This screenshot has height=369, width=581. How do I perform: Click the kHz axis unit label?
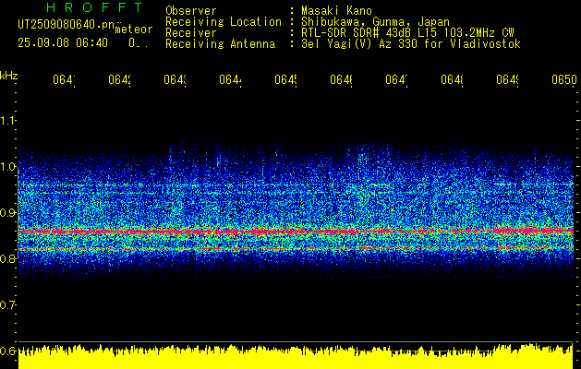[9, 76]
